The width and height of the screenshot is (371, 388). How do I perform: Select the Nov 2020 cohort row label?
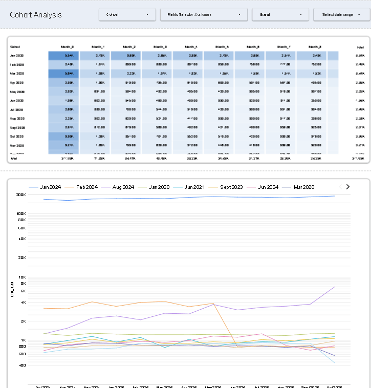tap(17, 145)
